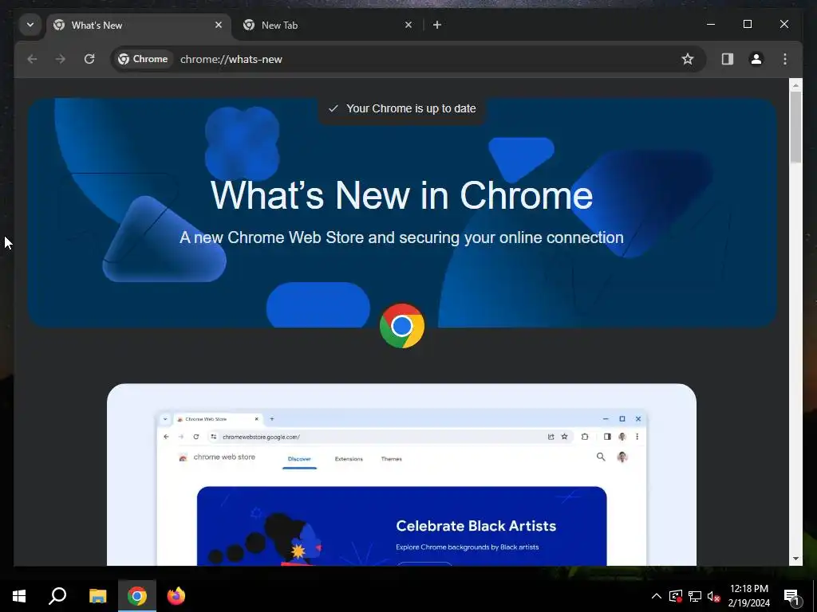Click the page scrollbar up arrow
The image size is (817, 612).
point(795,84)
